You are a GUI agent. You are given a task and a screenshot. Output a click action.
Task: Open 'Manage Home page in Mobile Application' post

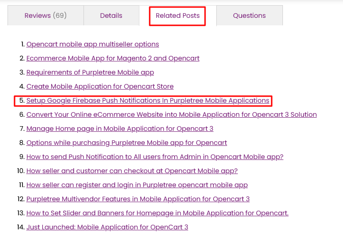coord(120,129)
